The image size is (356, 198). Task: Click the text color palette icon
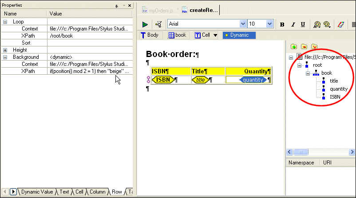[x=317, y=24]
